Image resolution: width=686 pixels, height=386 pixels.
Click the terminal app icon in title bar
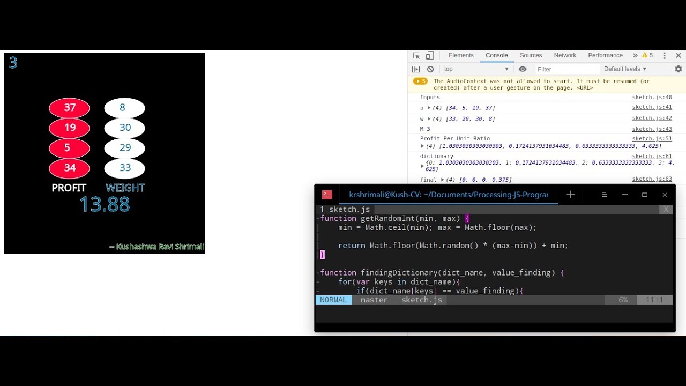tap(327, 195)
